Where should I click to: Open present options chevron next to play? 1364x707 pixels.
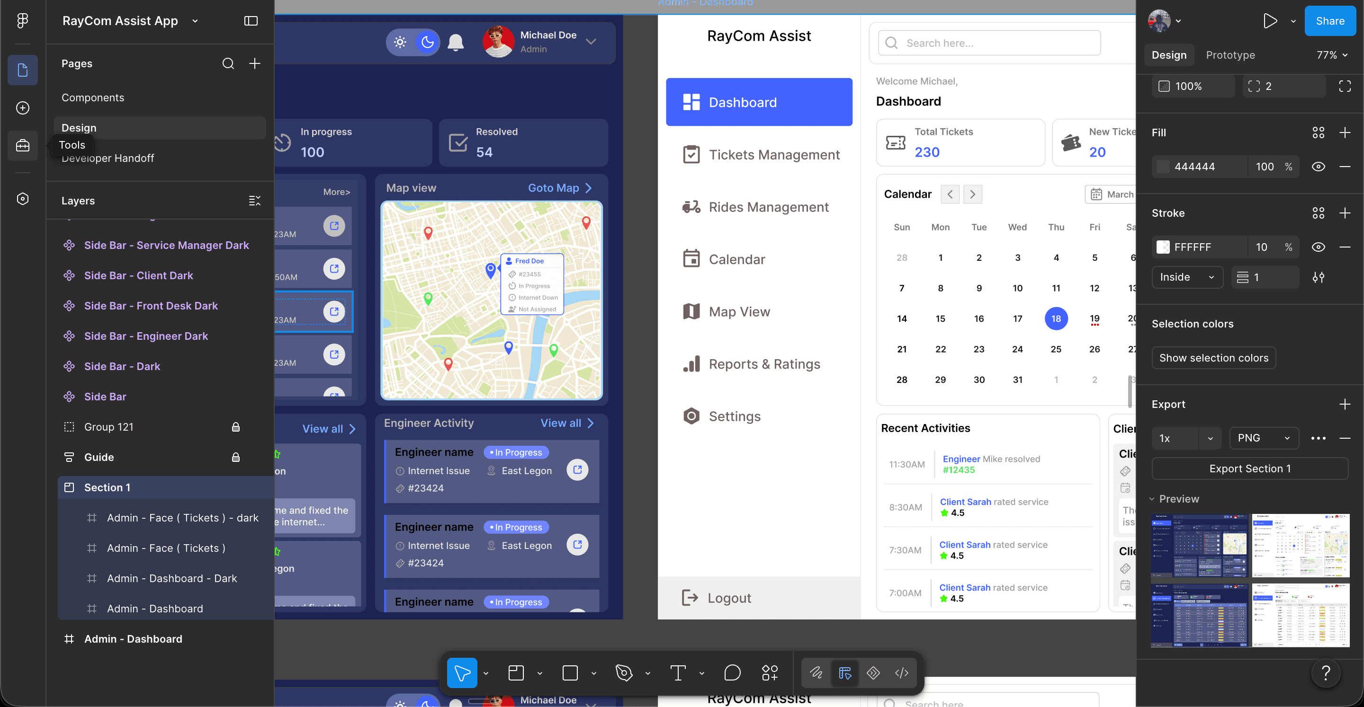(1293, 21)
